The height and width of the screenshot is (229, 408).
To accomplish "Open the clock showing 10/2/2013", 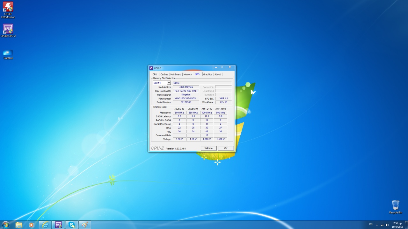I will click(397, 225).
